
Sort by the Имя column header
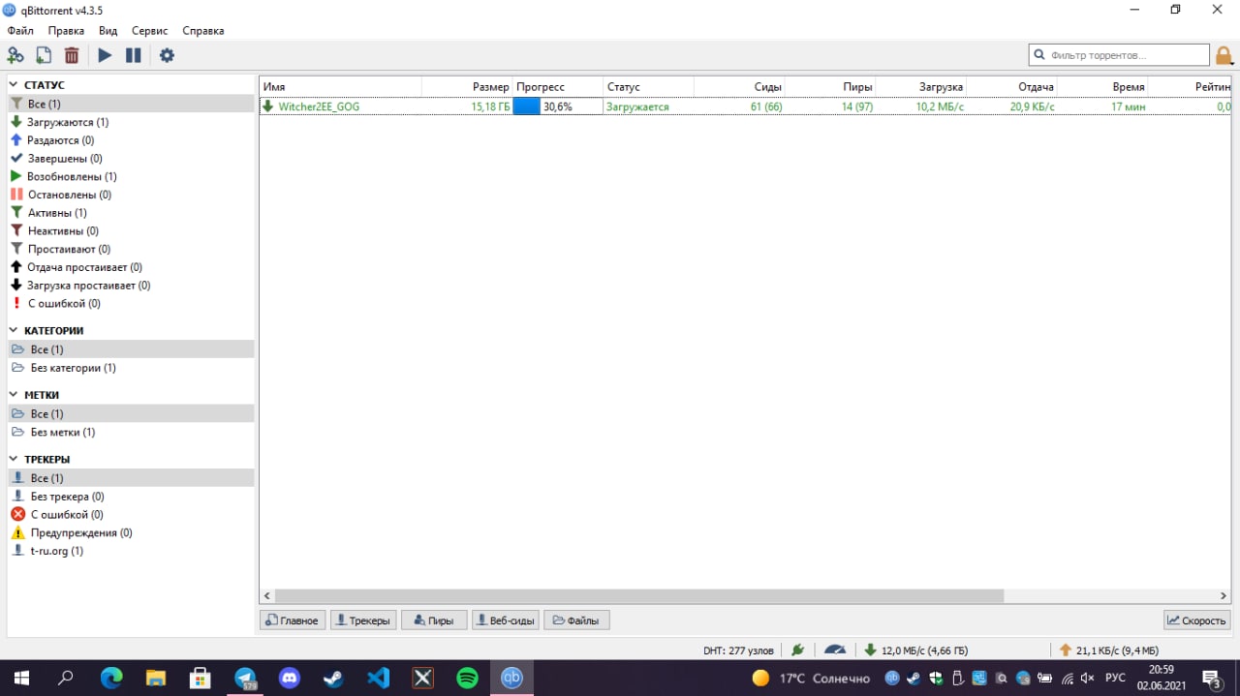pos(340,87)
